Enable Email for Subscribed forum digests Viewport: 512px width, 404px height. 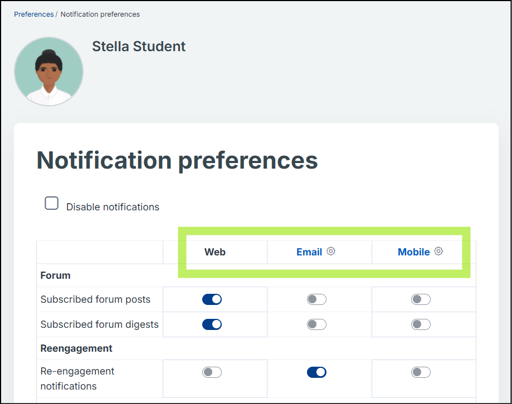coord(316,324)
